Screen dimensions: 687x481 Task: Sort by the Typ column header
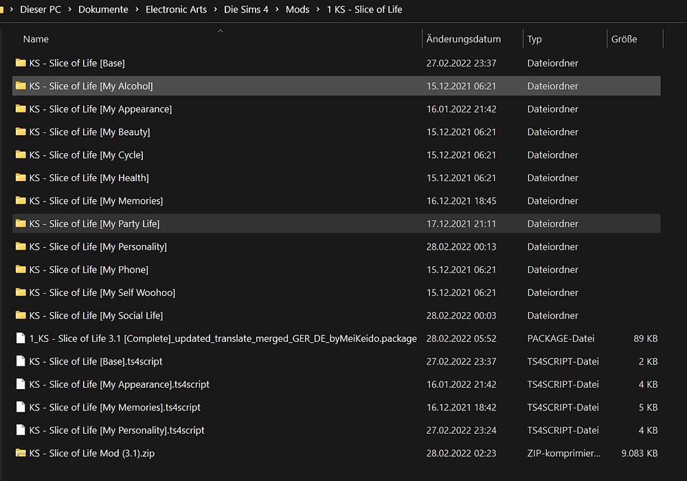click(534, 39)
